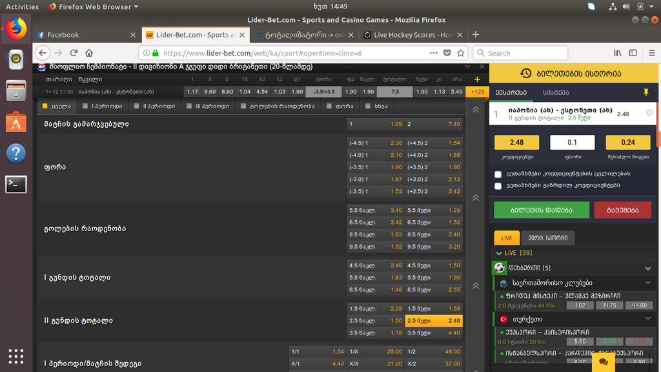This screenshot has height=372, width=661.
Task: Switch to the Facebook tab
Action: [x=87, y=35]
